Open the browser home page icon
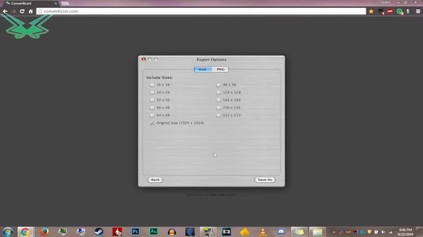Viewport: 423px width, 237px height. [x=31, y=11]
